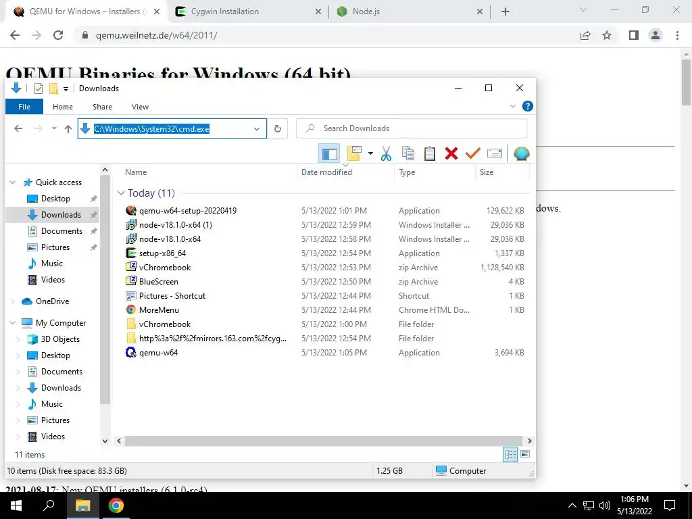Screen dimensions: 692x519
Task: Collapse the Quick access tree node
Action: tap(13, 182)
